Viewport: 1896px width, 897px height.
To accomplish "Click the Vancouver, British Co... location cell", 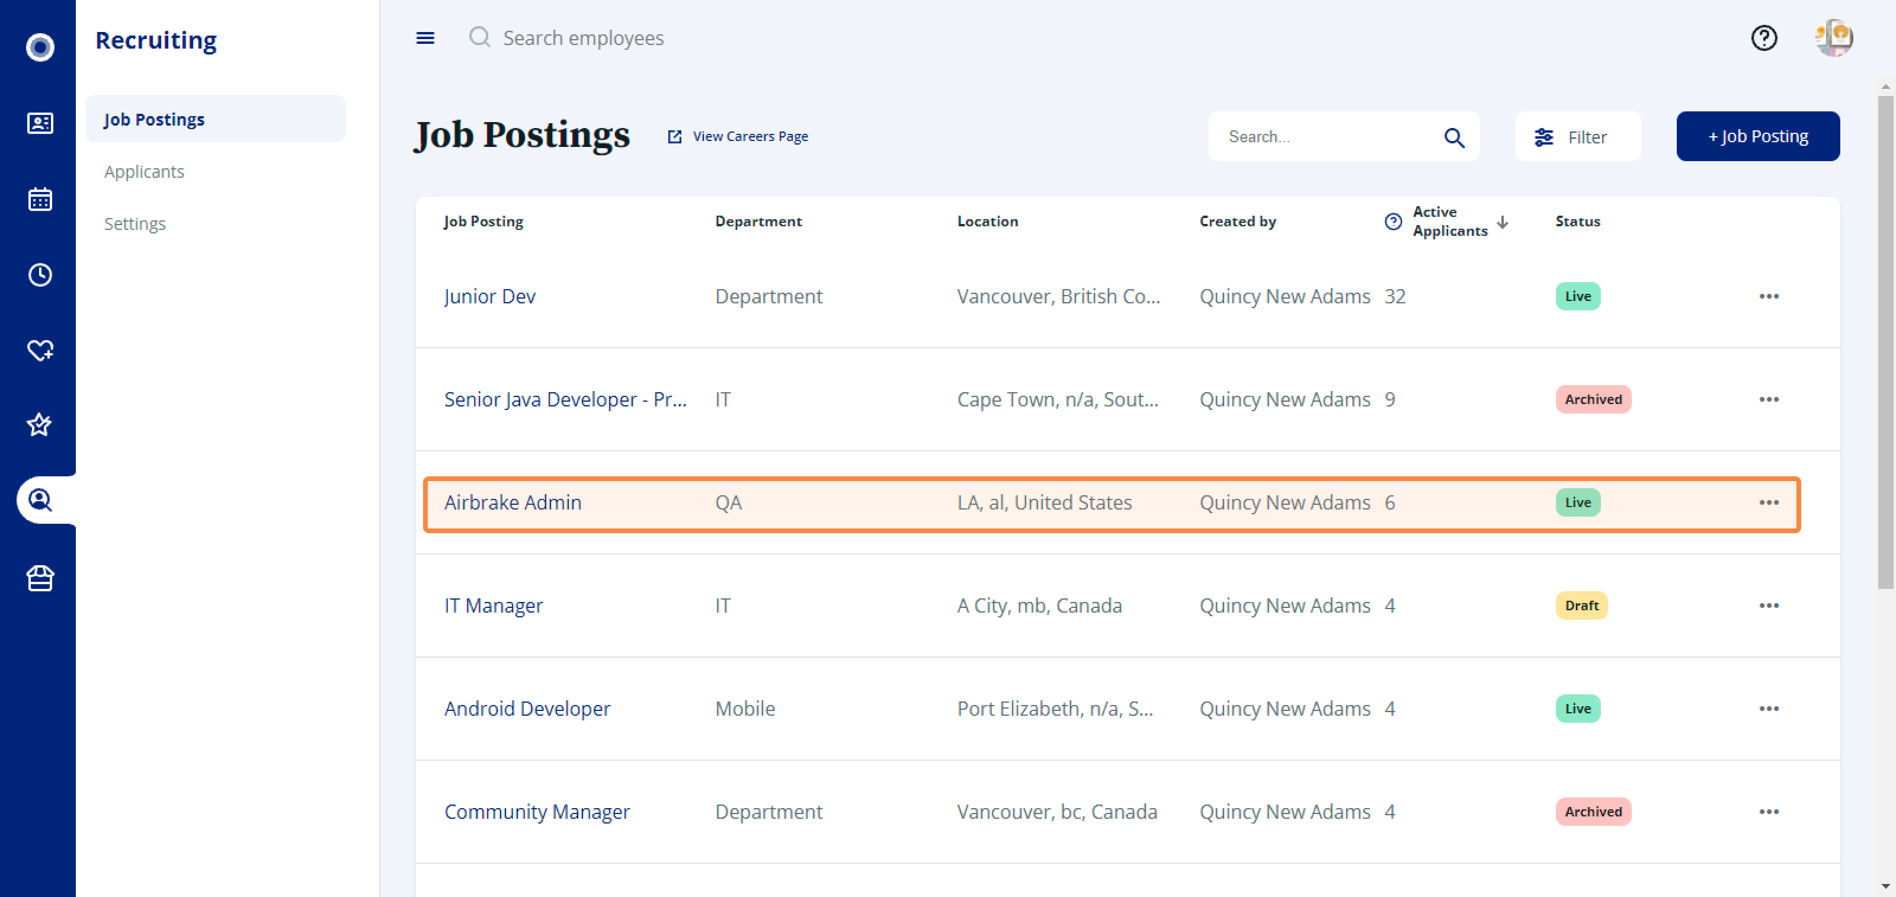I will tap(1058, 297).
